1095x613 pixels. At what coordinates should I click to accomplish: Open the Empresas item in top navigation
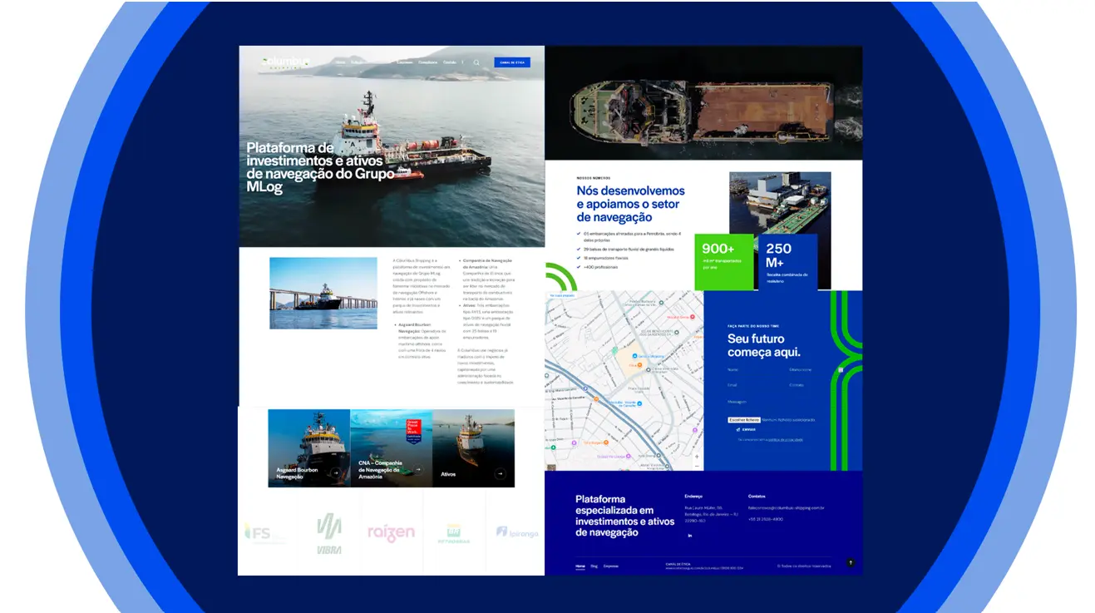(405, 62)
